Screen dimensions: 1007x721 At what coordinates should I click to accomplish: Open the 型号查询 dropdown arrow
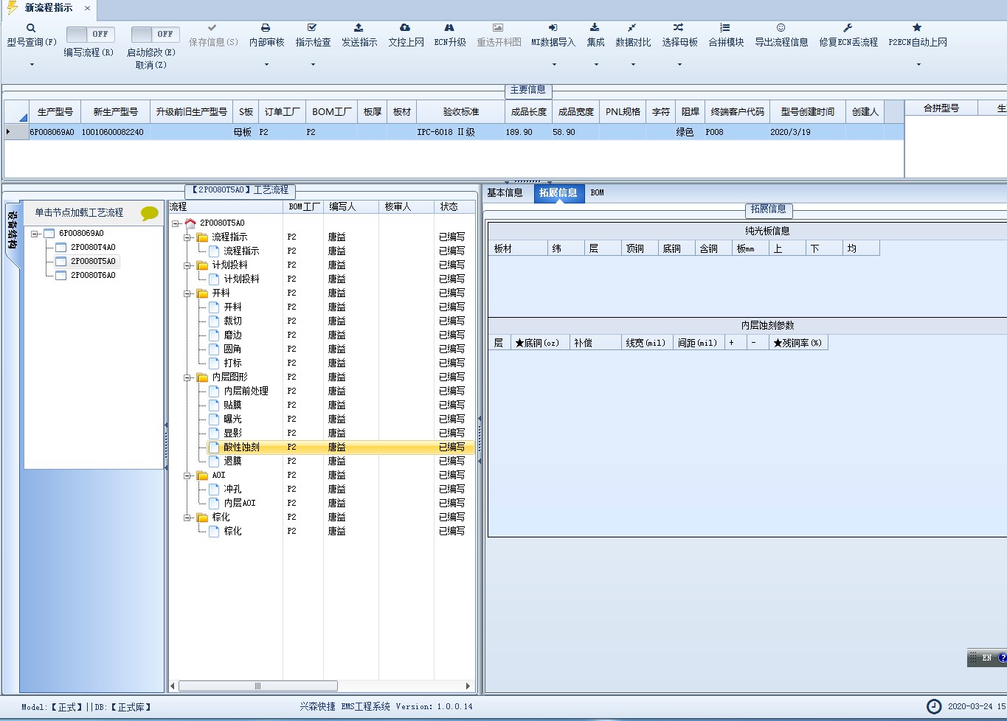point(32,65)
